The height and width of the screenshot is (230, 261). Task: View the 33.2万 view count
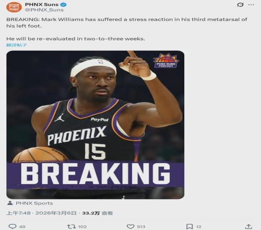click(x=98, y=213)
